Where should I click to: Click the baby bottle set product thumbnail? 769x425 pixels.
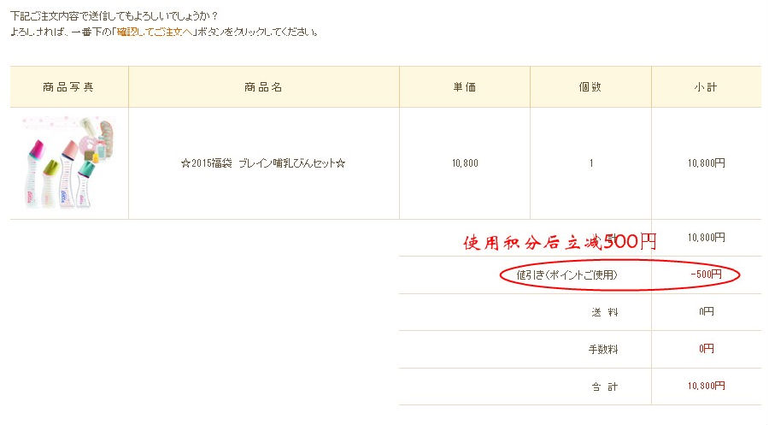pos(69,162)
